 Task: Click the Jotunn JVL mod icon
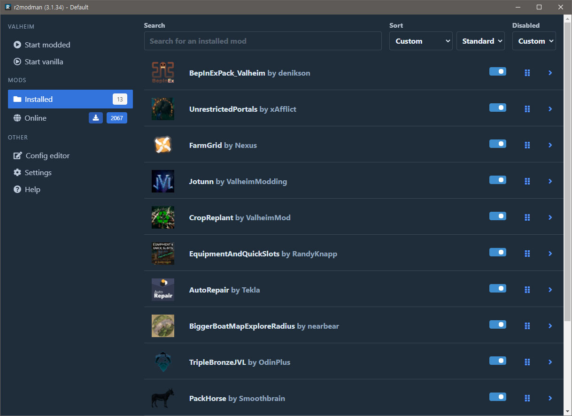[163, 181]
